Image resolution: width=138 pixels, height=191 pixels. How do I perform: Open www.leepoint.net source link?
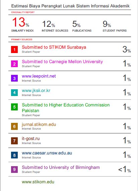[39, 76]
